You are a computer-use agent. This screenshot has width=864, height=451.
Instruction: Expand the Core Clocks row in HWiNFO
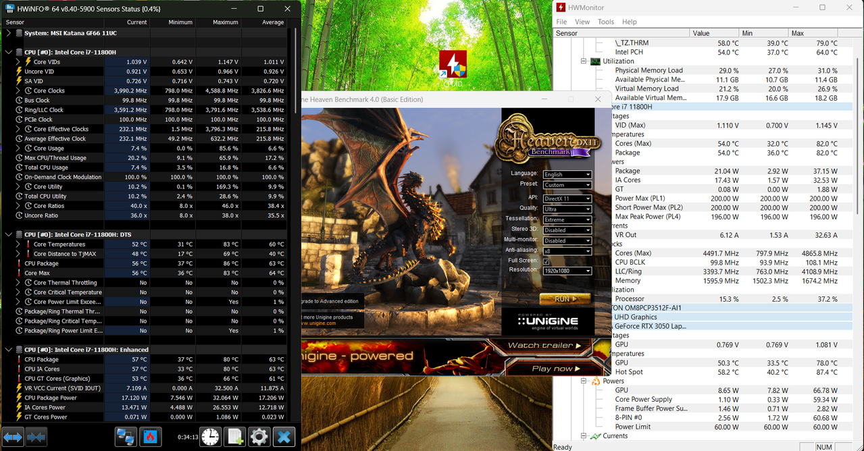point(18,90)
